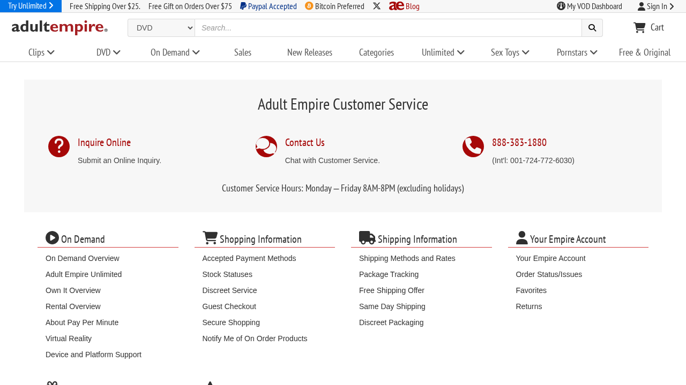This screenshot has height=385, width=686.
Task: Click the X (Twitter) icon
Action: [x=377, y=6]
